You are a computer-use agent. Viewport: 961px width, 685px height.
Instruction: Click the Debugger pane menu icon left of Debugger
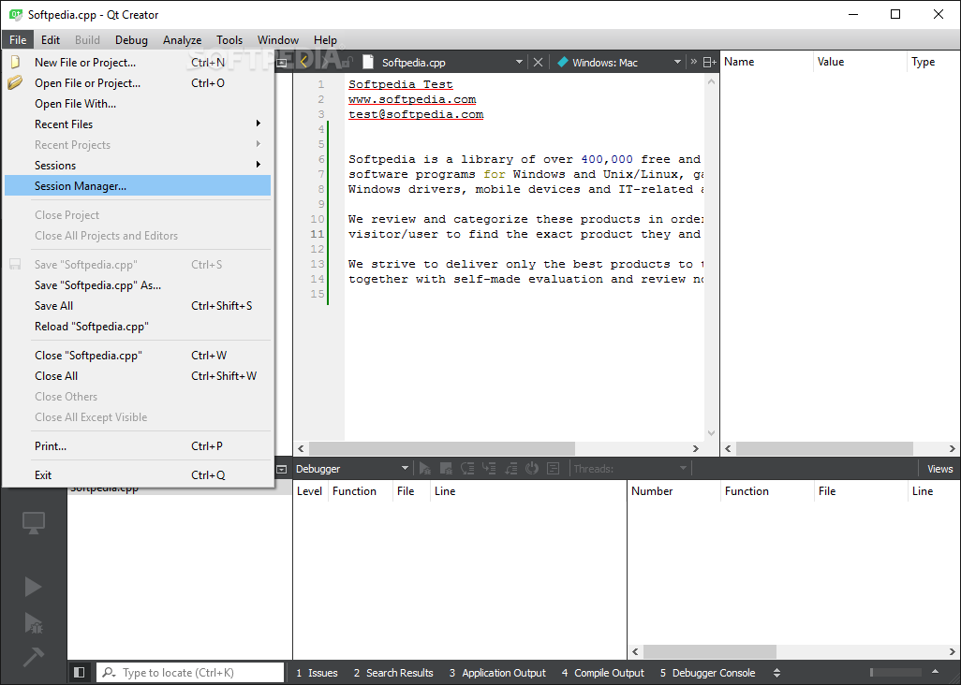click(x=282, y=469)
